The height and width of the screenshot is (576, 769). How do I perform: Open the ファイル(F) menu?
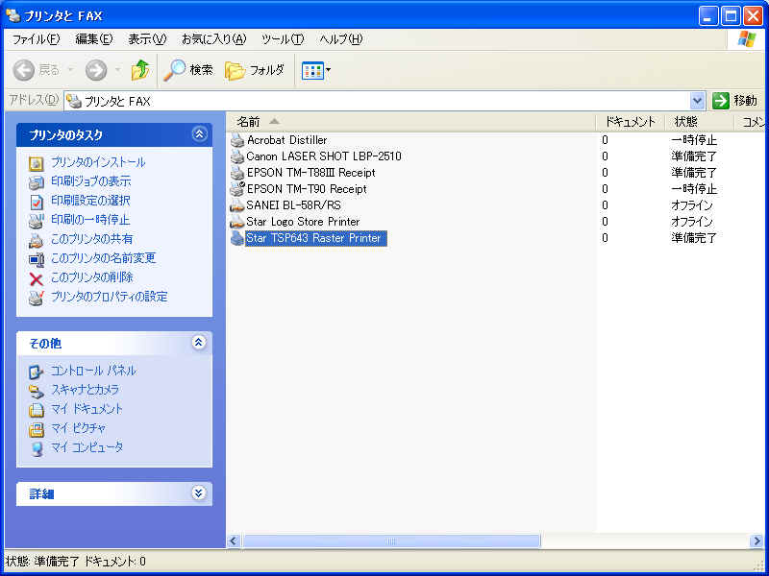click(36, 39)
